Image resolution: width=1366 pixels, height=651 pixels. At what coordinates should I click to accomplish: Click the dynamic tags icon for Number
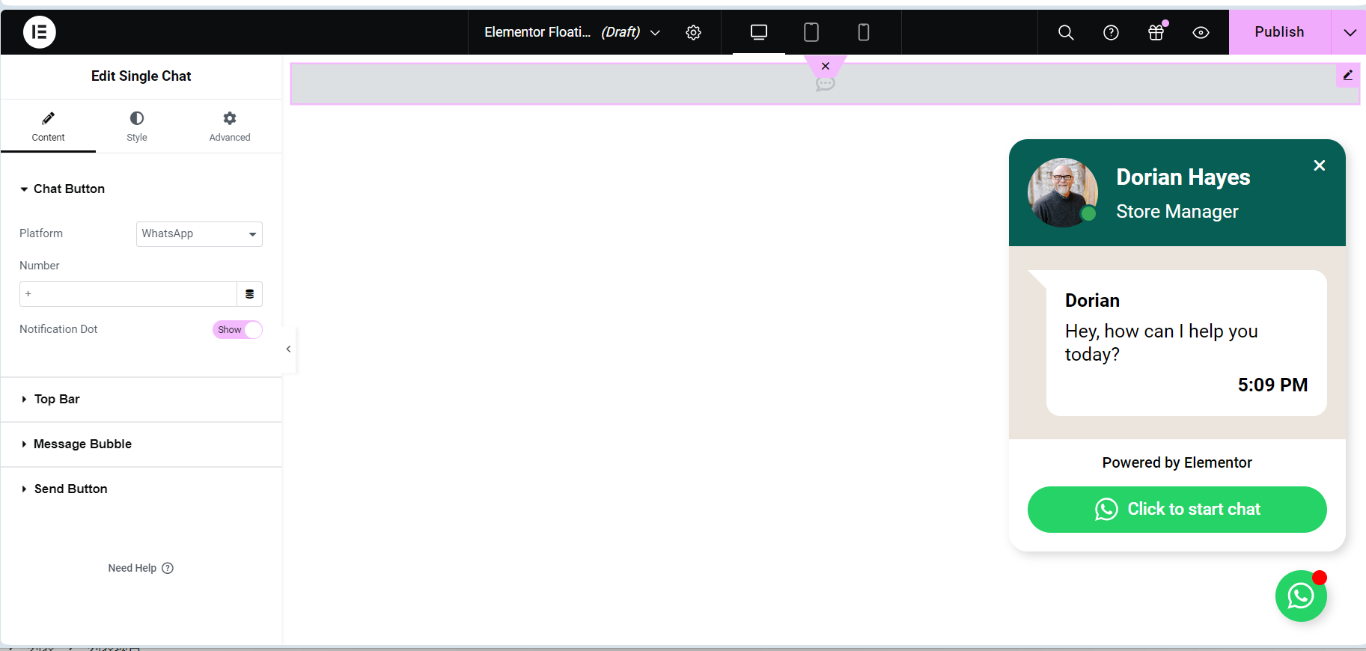(x=249, y=294)
